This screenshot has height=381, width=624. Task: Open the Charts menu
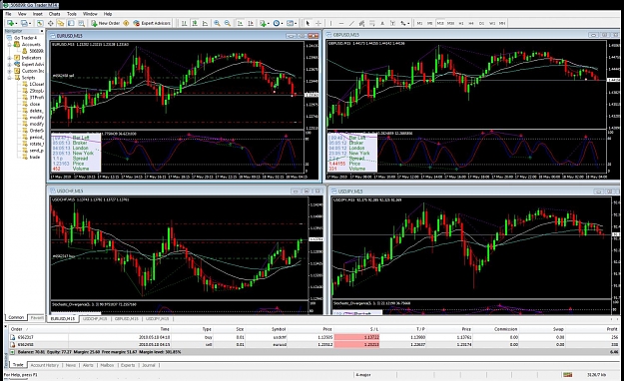click(x=55, y=14)
